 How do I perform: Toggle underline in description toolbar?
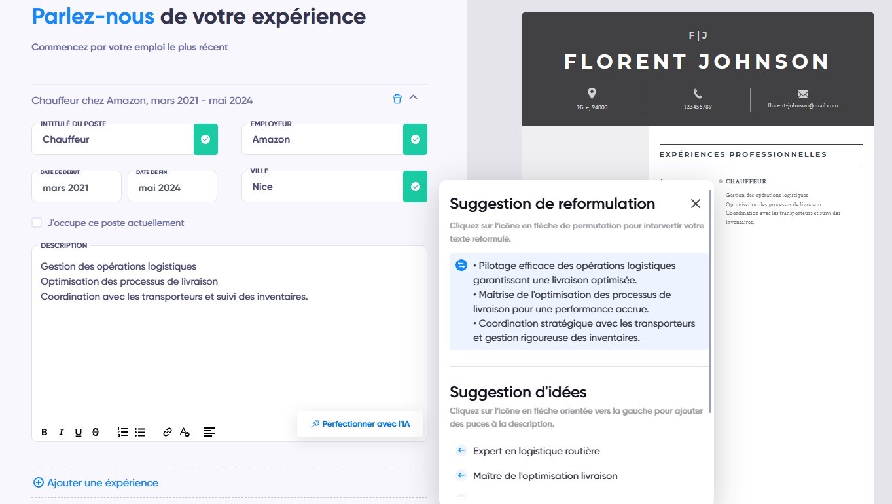tap(79, 432)
